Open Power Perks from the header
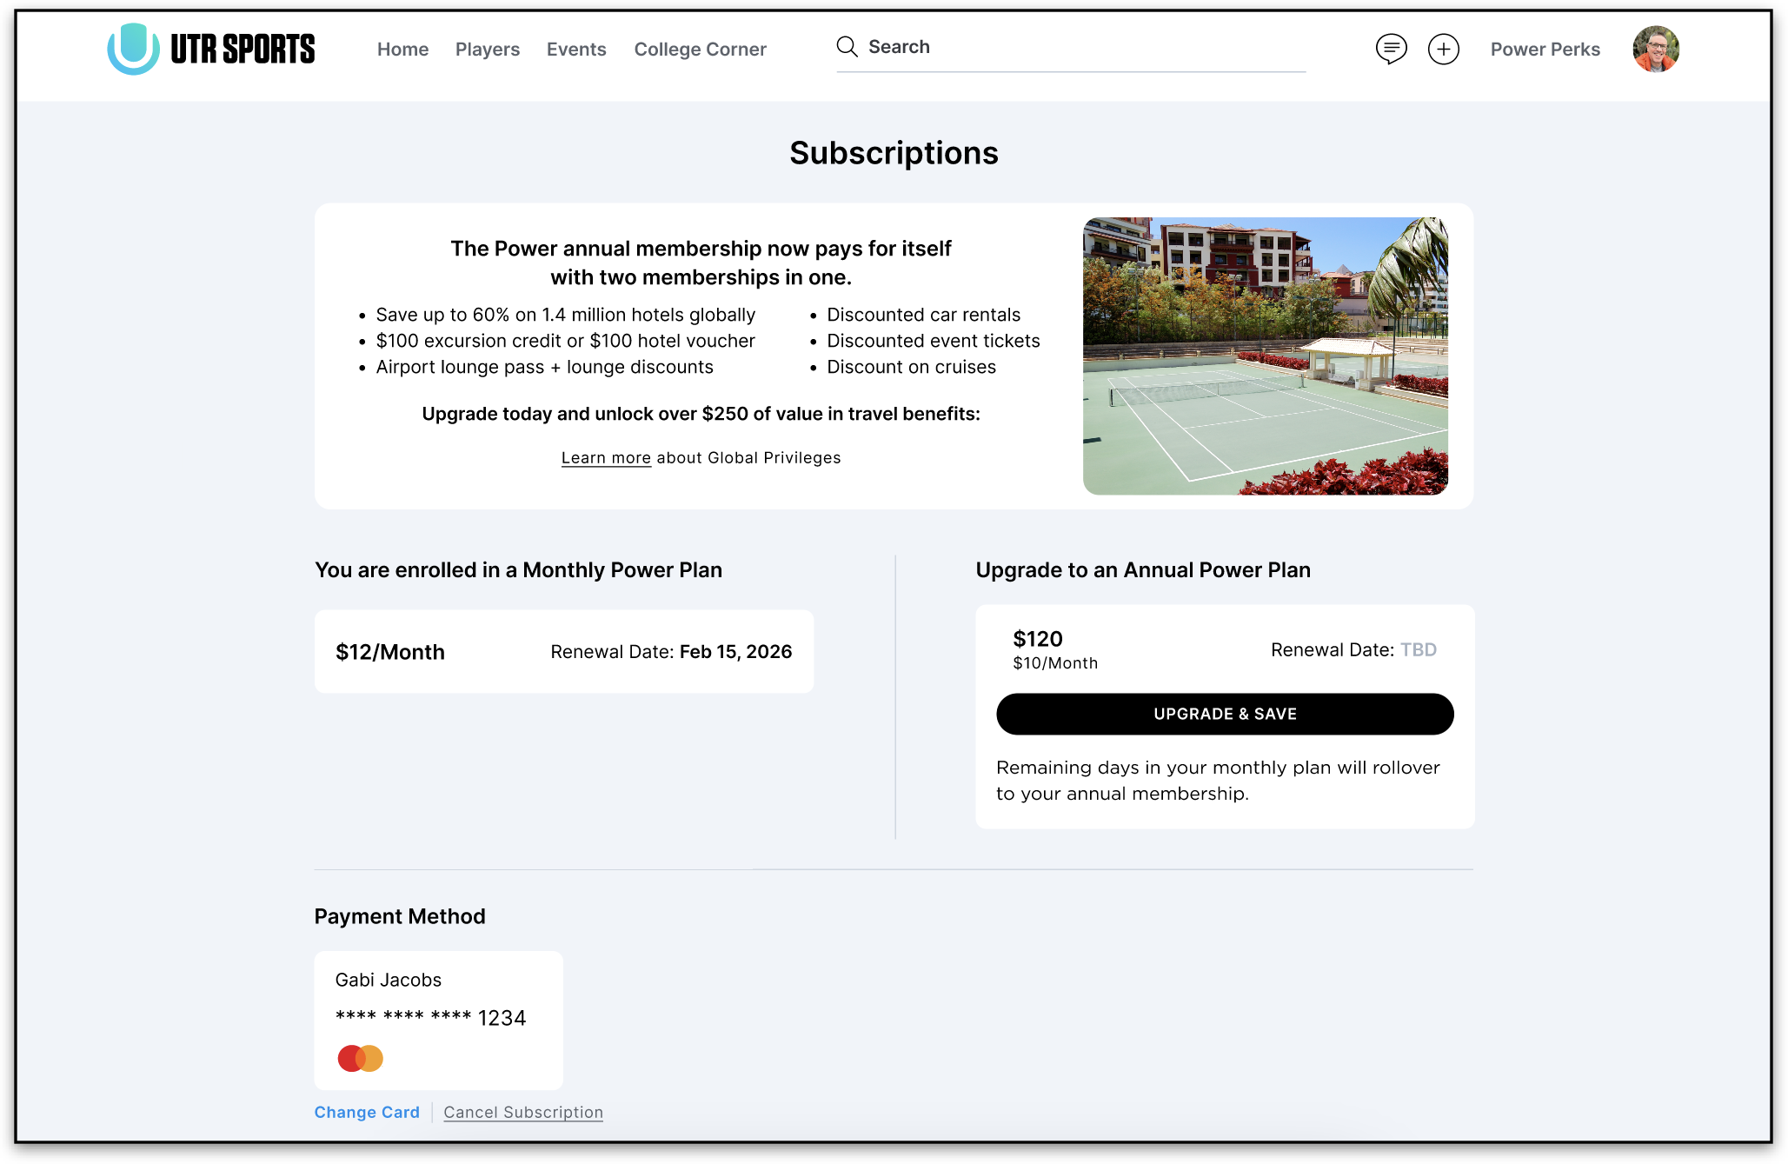 (1545, 50)
